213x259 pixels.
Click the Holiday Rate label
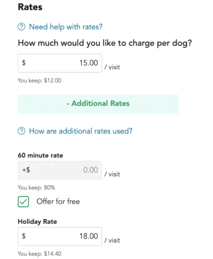(37, 222)
